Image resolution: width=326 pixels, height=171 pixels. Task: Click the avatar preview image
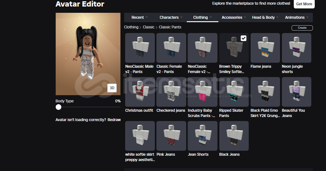pos(88,54)
